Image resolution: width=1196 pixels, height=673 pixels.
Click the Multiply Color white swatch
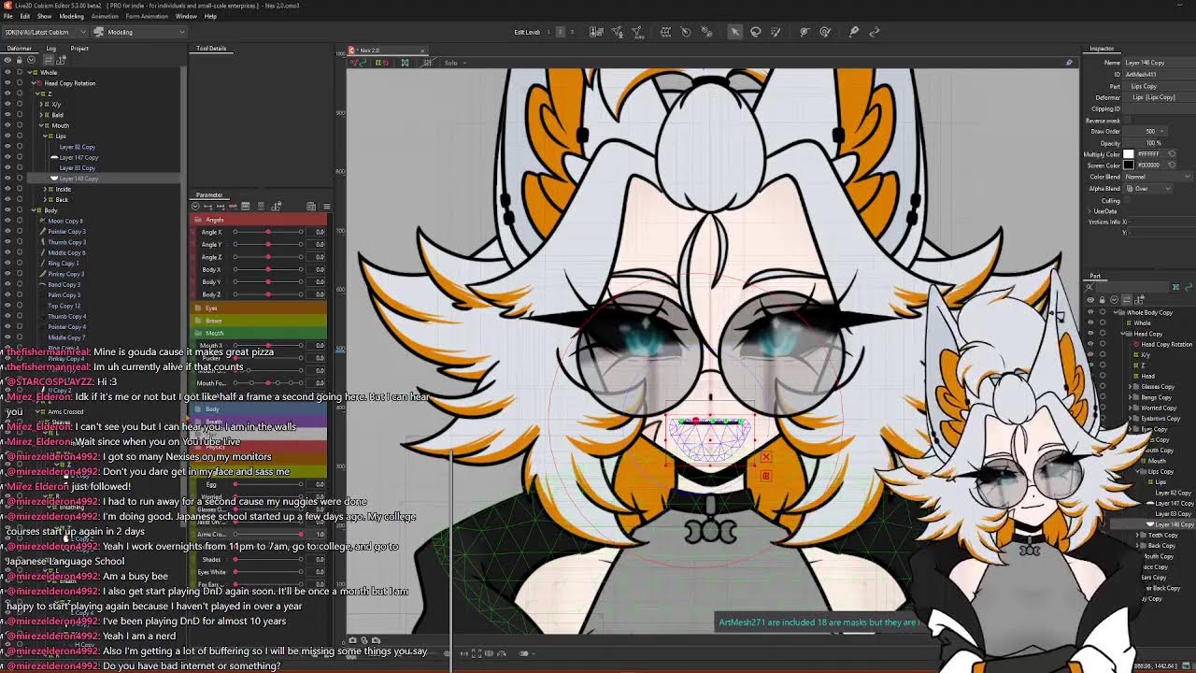tap(1129, 154)
